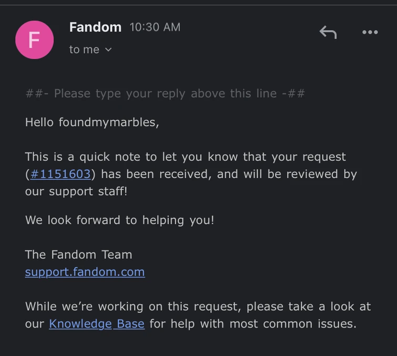Open the Knowledge Base link
The image size is (397, 356).
pyautogui.click(x=96, y=324)
